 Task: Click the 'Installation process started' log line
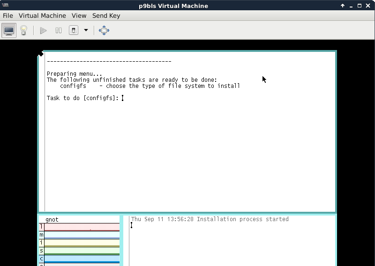[210, 219]
